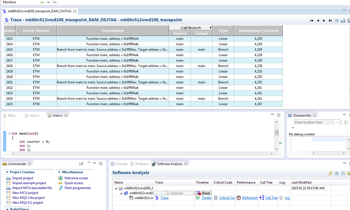Screen dimensions: 350x210
Task: Click Import example project link
Action: [29, 183]
